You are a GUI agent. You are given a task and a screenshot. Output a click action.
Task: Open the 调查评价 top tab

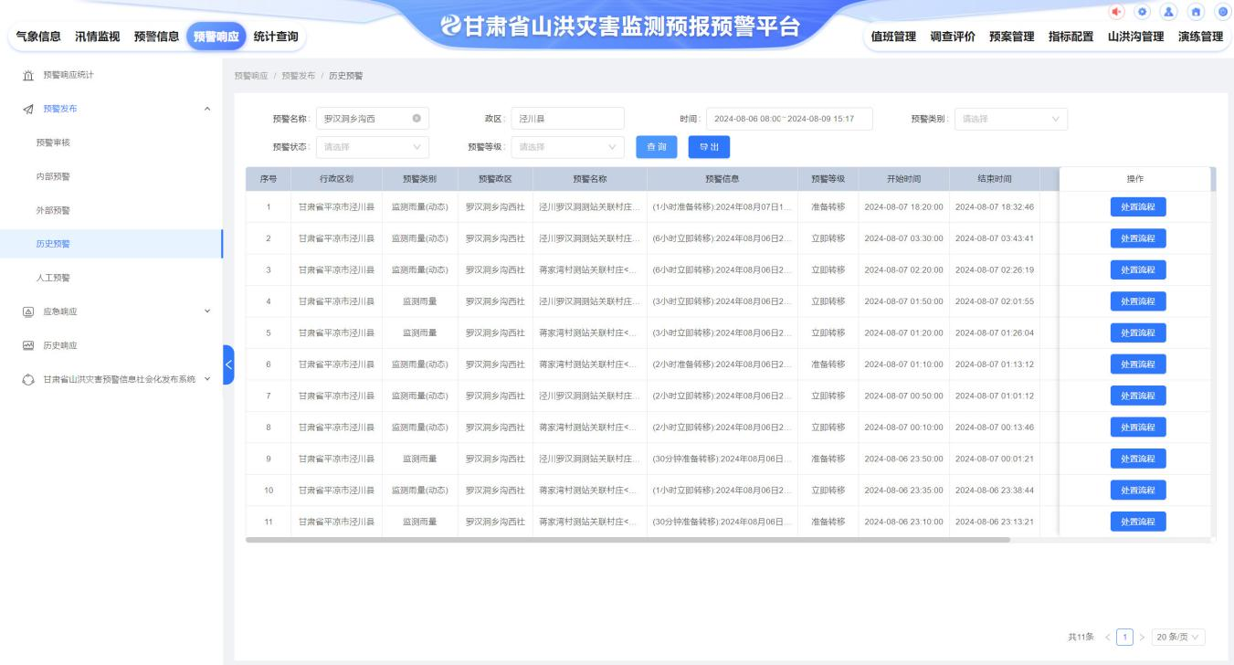click(x=953, y=36)
